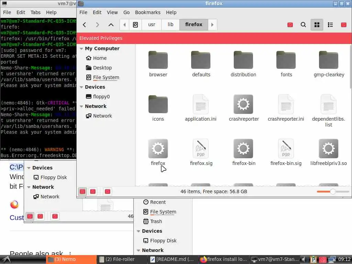Adjust the zoom slider in status bar

[x=333, y=192]
